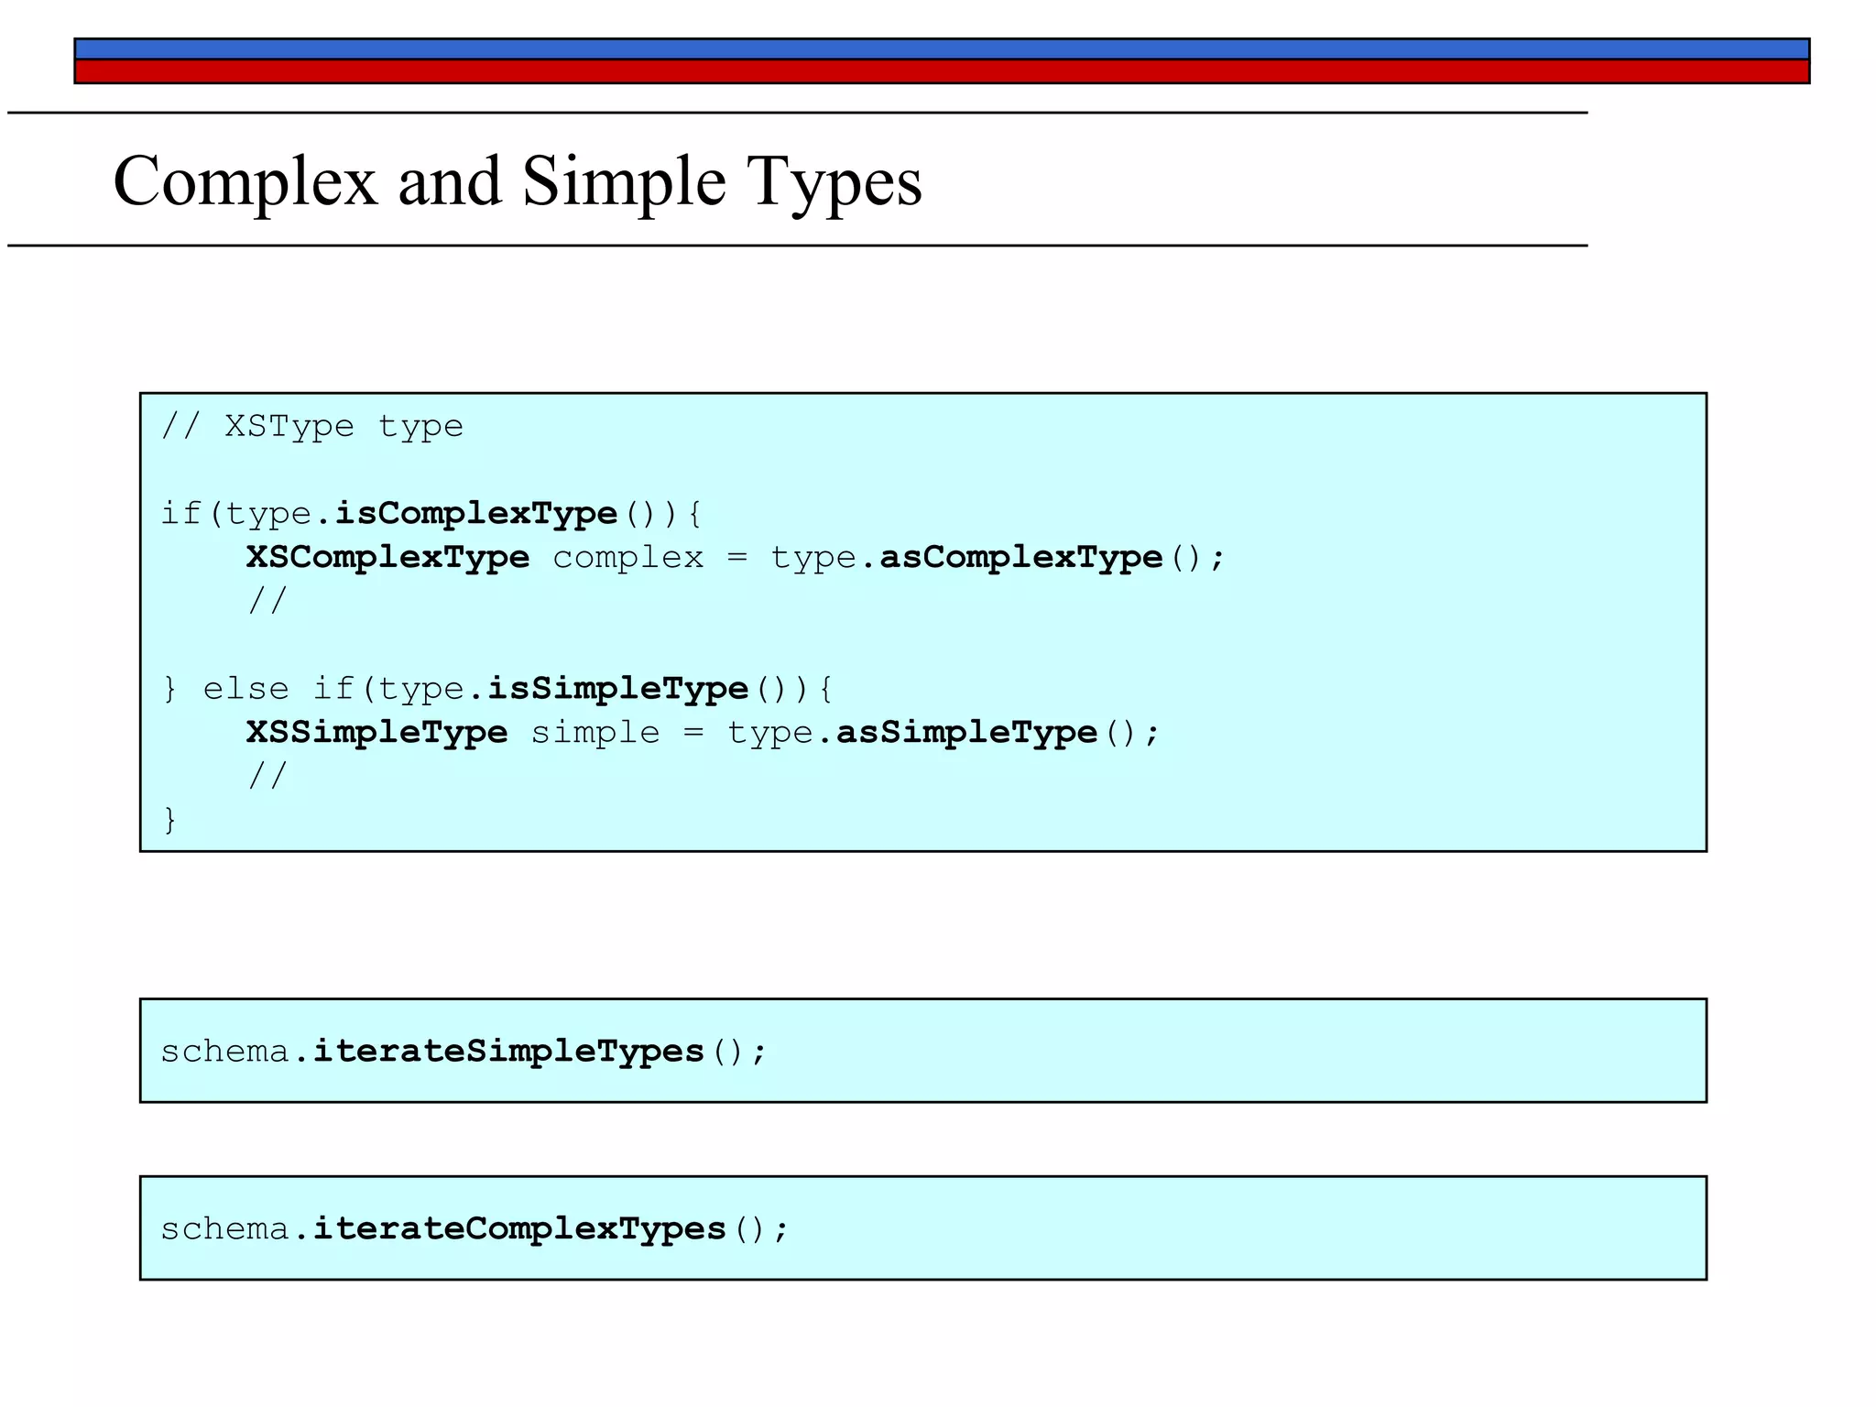Click the comment '// XSType type'
This screenshot has width=1876, height=1407.
pos(312,427)
